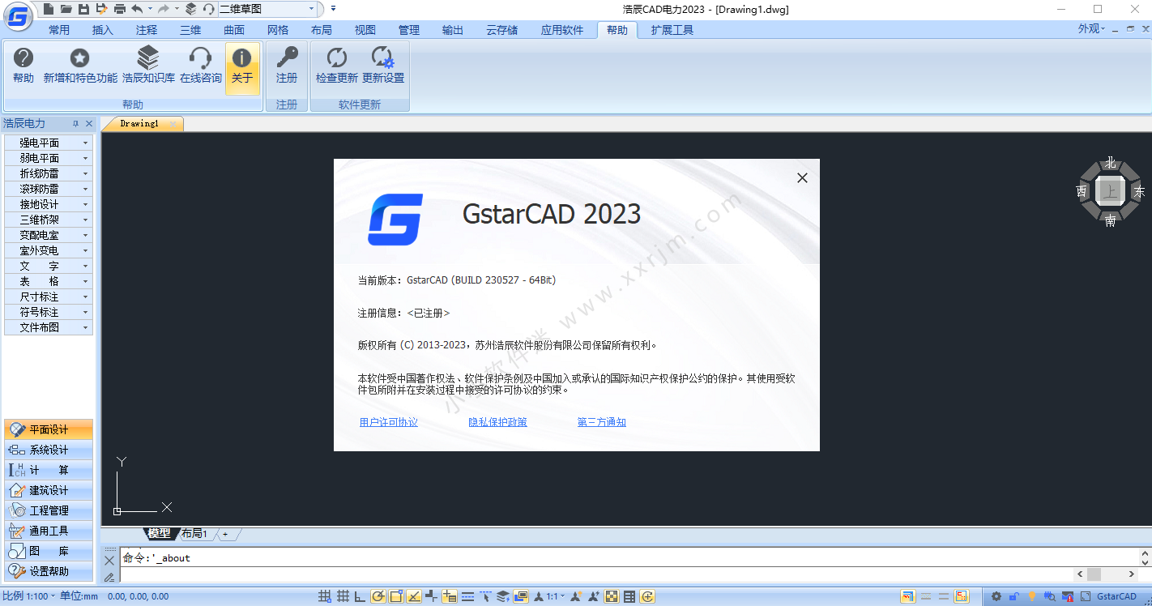Click the headset icon in quick access toolbar

209,9
